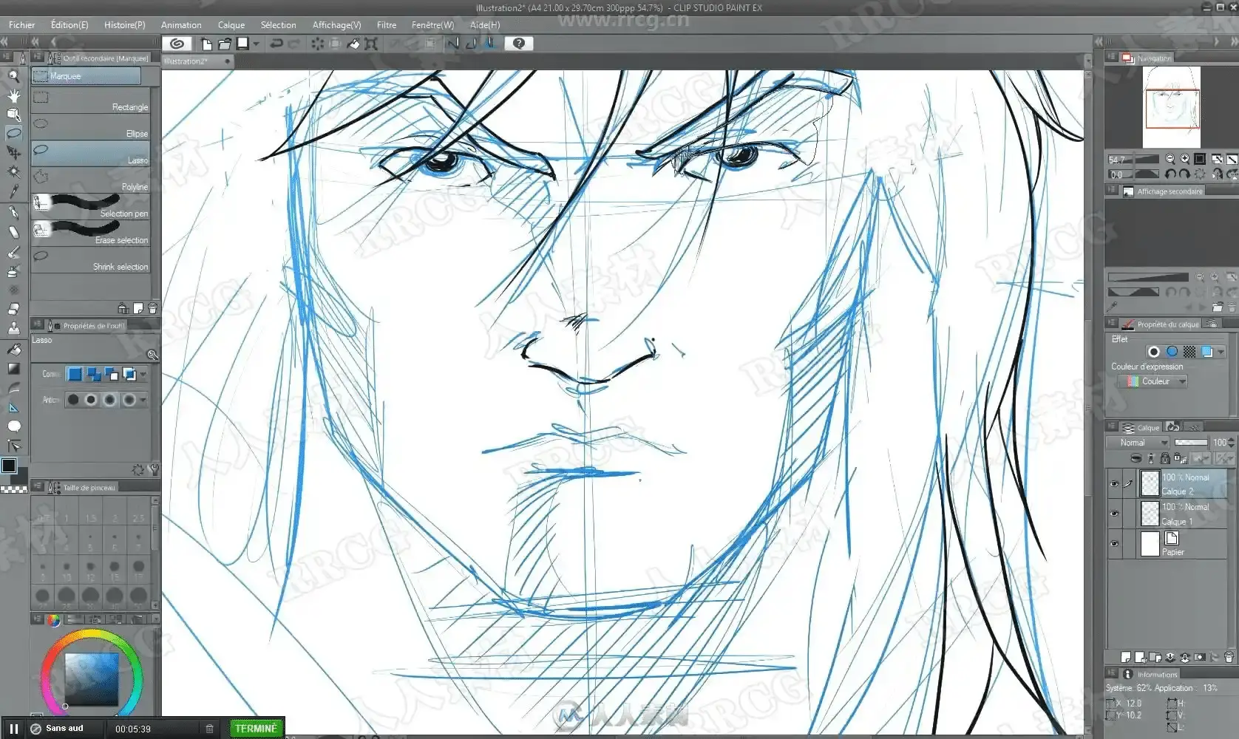Open Calque menu
Screen dimensions: 1239x739
[x=231, y=24]
